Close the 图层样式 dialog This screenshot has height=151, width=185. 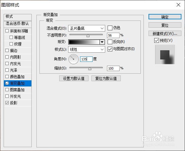[178, 5]
